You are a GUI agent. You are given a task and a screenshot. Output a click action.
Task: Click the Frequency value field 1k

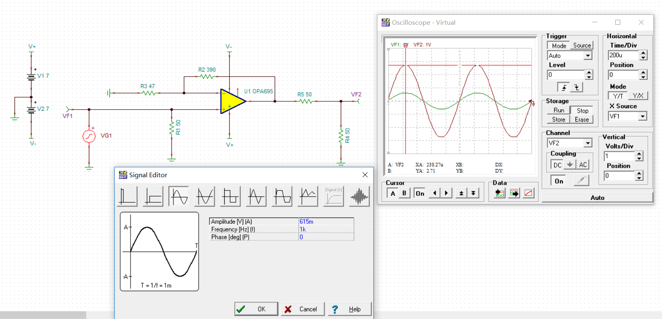(x=326, y=229)
